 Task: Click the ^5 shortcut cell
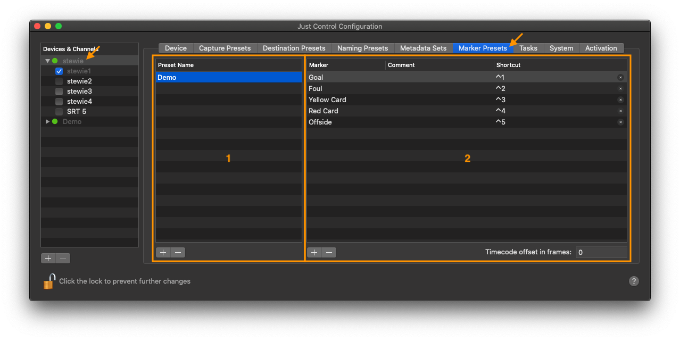click(x=500, y=122)
